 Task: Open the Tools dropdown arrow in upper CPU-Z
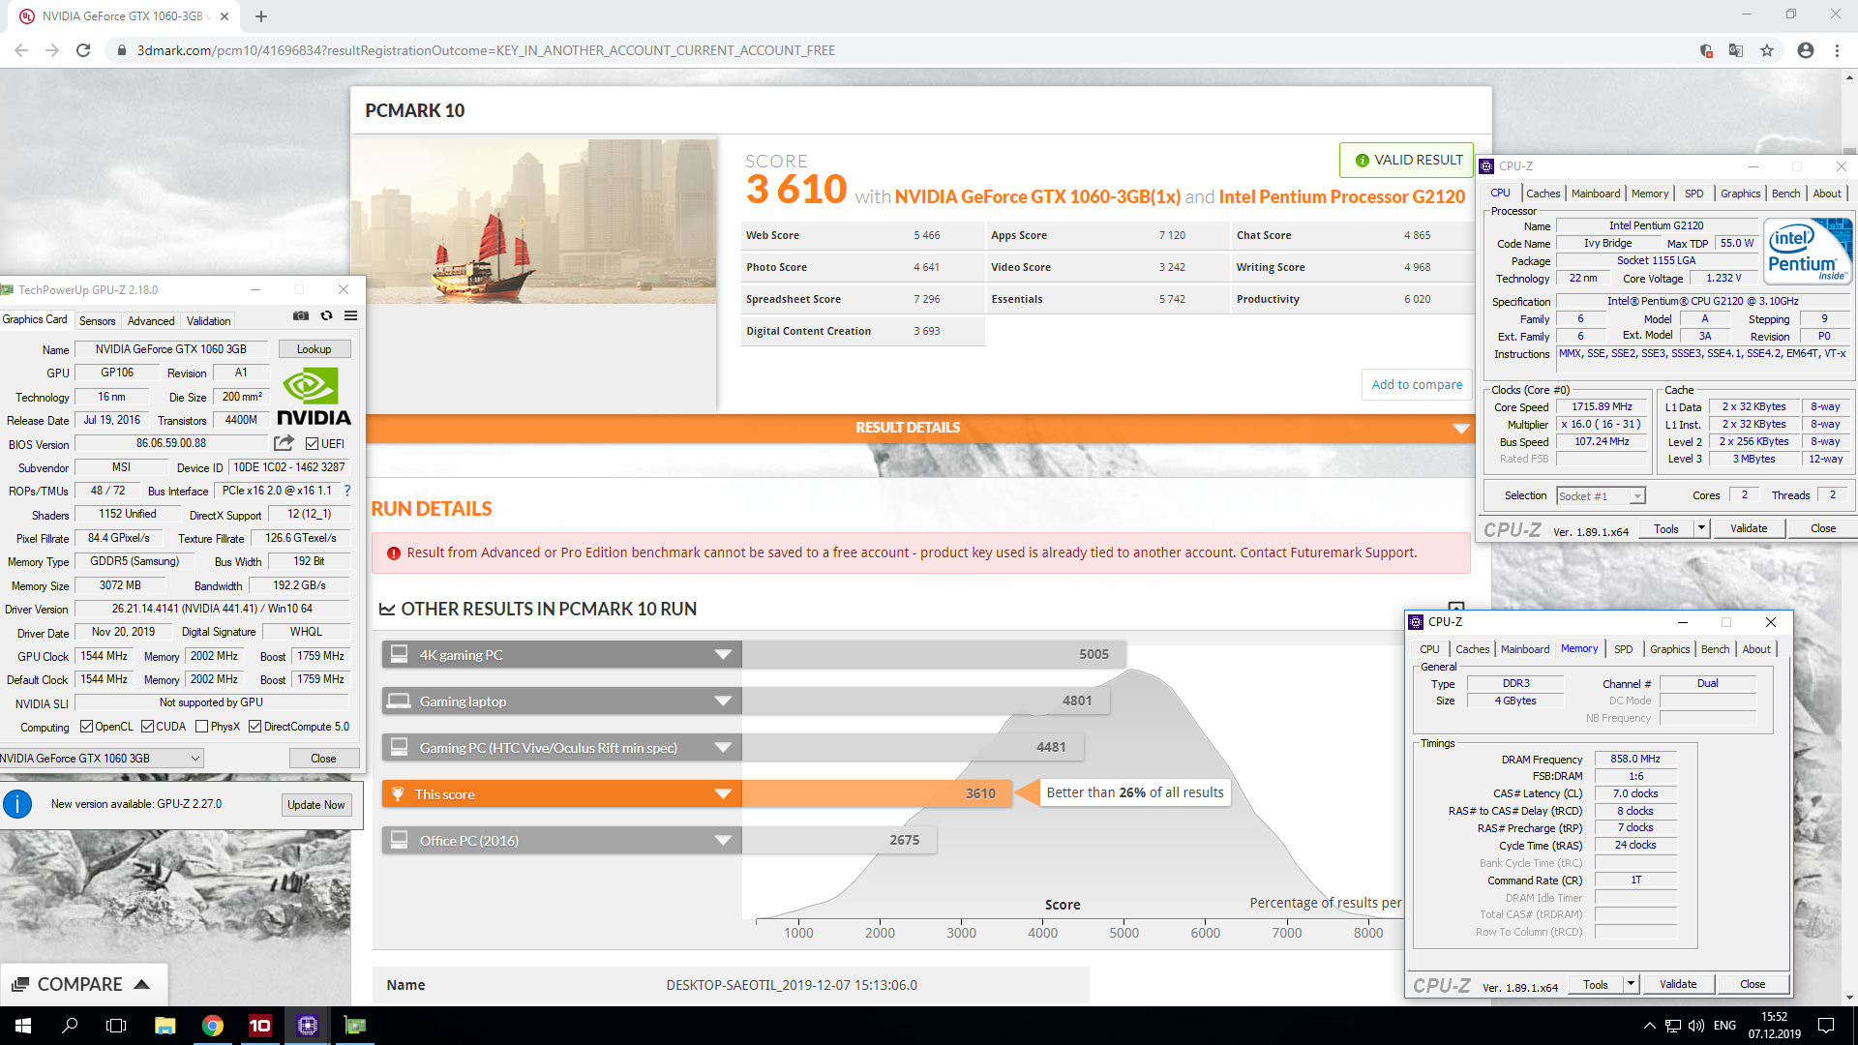[1701, 528]
